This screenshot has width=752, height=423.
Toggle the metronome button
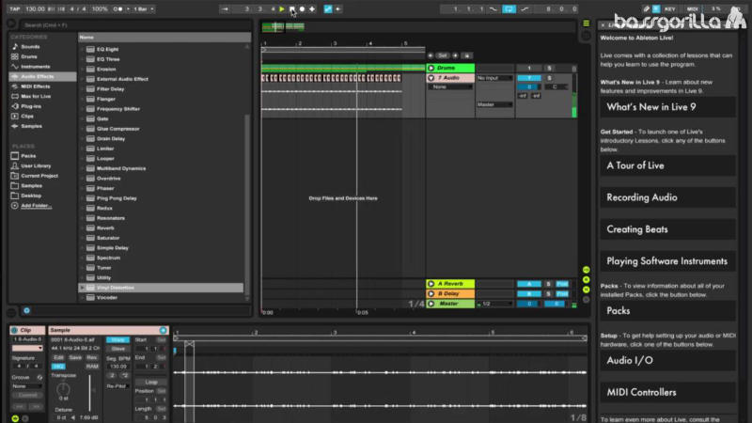[x=120, y=8]
